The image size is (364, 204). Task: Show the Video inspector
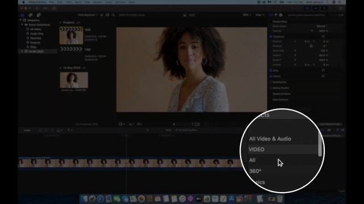(x=271, y=15)
